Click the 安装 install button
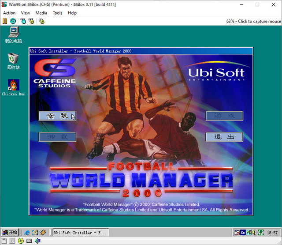The image size is (282, 245). coord(57,116)
